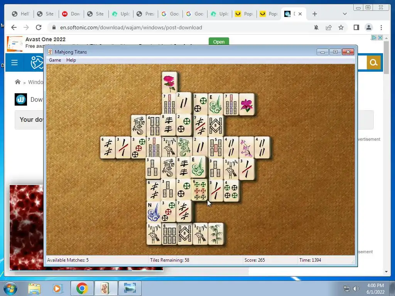
Task: Click the AdChoices triangle icon
Action: tap(374, 38)
